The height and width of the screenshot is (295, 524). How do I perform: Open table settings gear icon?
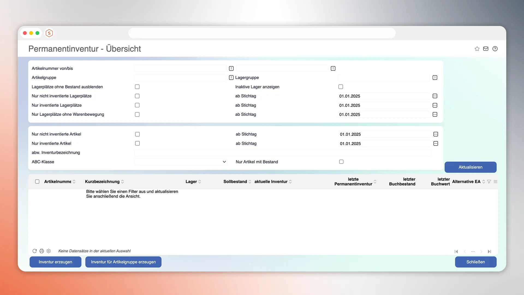pyautogui.click(x=49, y=251)
